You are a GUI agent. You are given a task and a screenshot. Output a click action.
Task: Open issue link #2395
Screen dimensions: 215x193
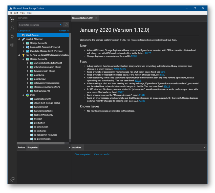click(134, 56)
